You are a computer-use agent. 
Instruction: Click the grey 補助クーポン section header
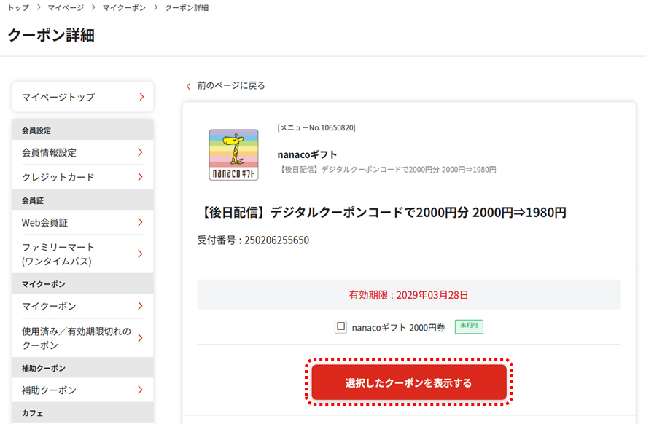tap(83, 368)
